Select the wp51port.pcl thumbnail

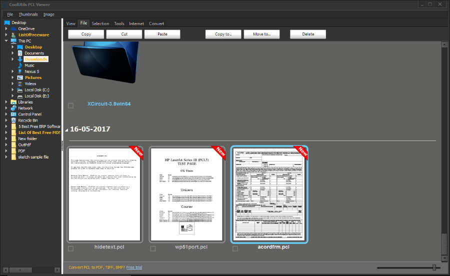coord(187,194)
